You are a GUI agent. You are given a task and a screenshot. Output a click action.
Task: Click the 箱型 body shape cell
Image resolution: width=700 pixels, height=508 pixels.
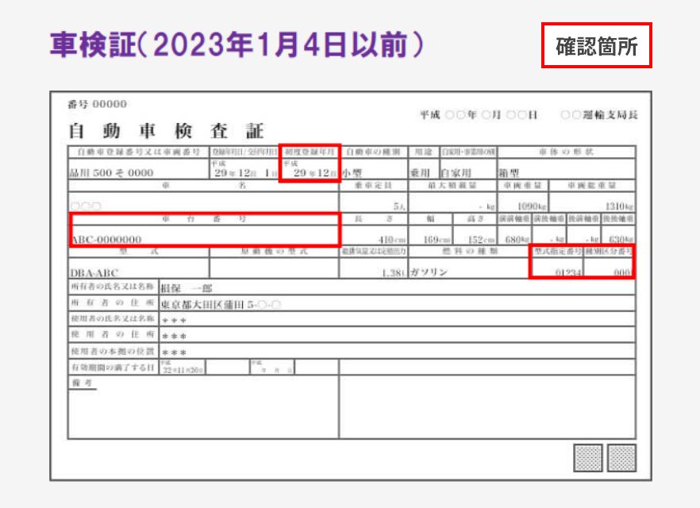[x=508, y=172]
